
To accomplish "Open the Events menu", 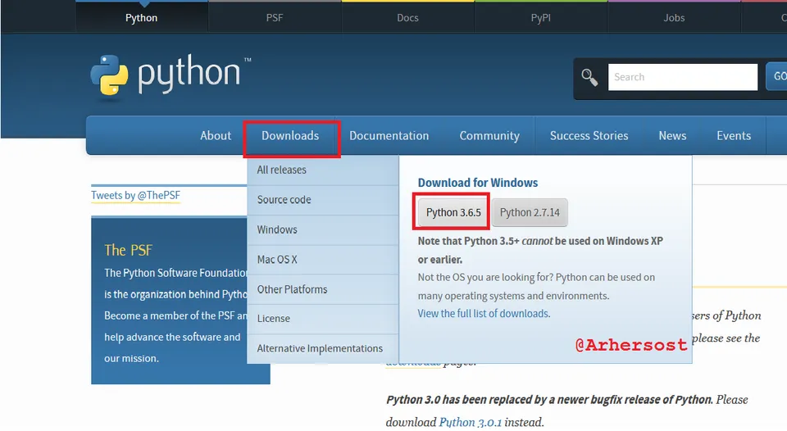I will (733, 135).
